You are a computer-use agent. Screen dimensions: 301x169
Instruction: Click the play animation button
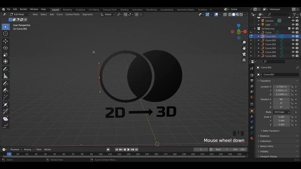point(128,149)
